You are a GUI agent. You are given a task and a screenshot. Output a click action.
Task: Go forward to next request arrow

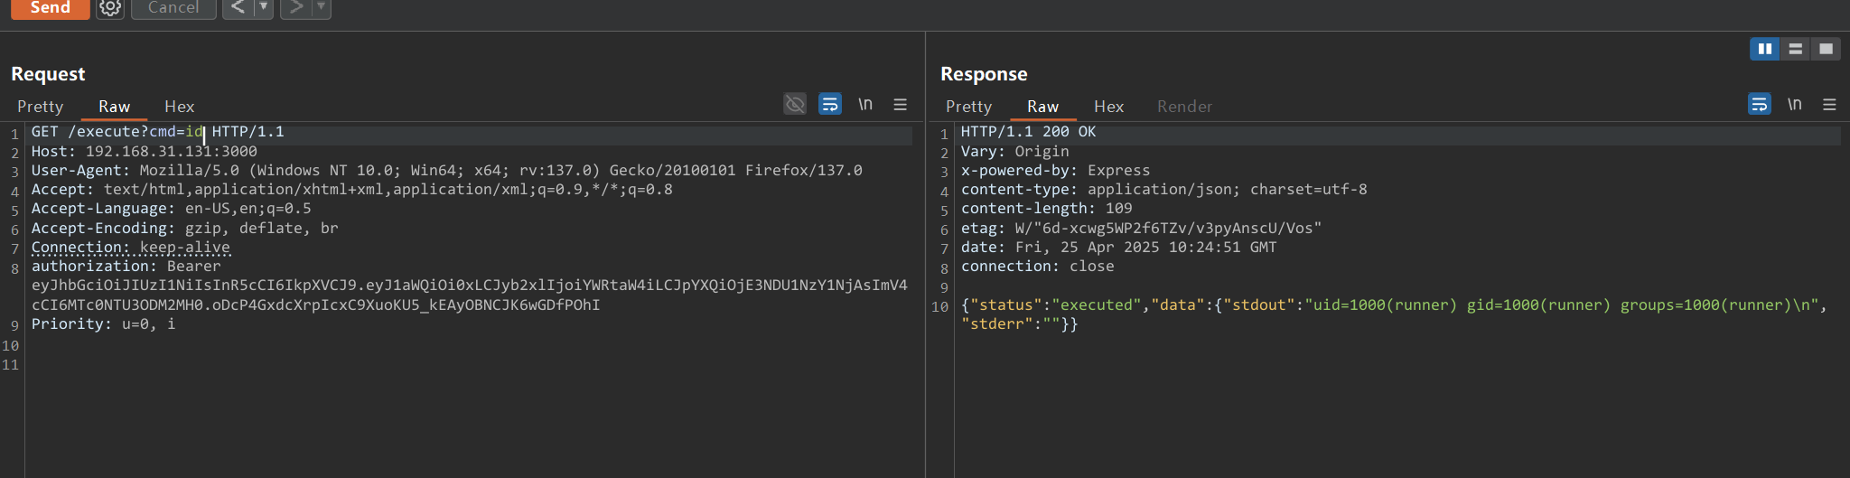[295, 8]
